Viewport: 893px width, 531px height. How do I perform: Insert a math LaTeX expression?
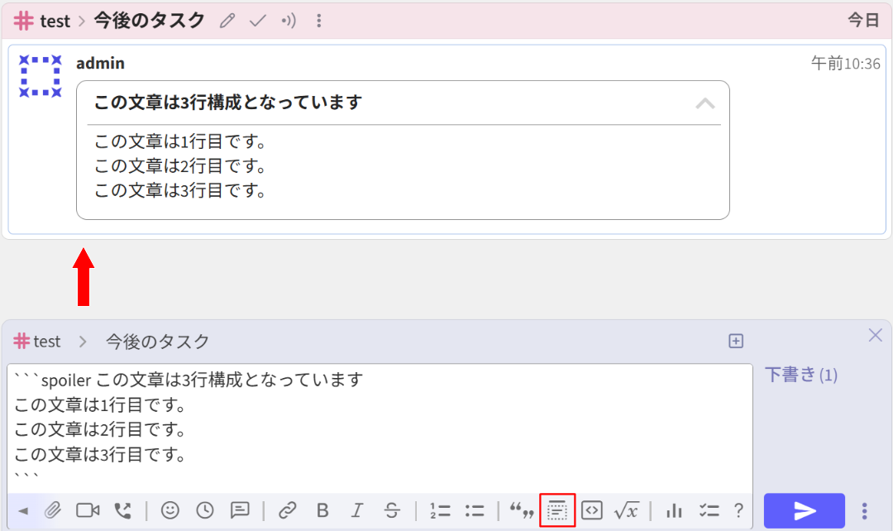click(626, 510)
